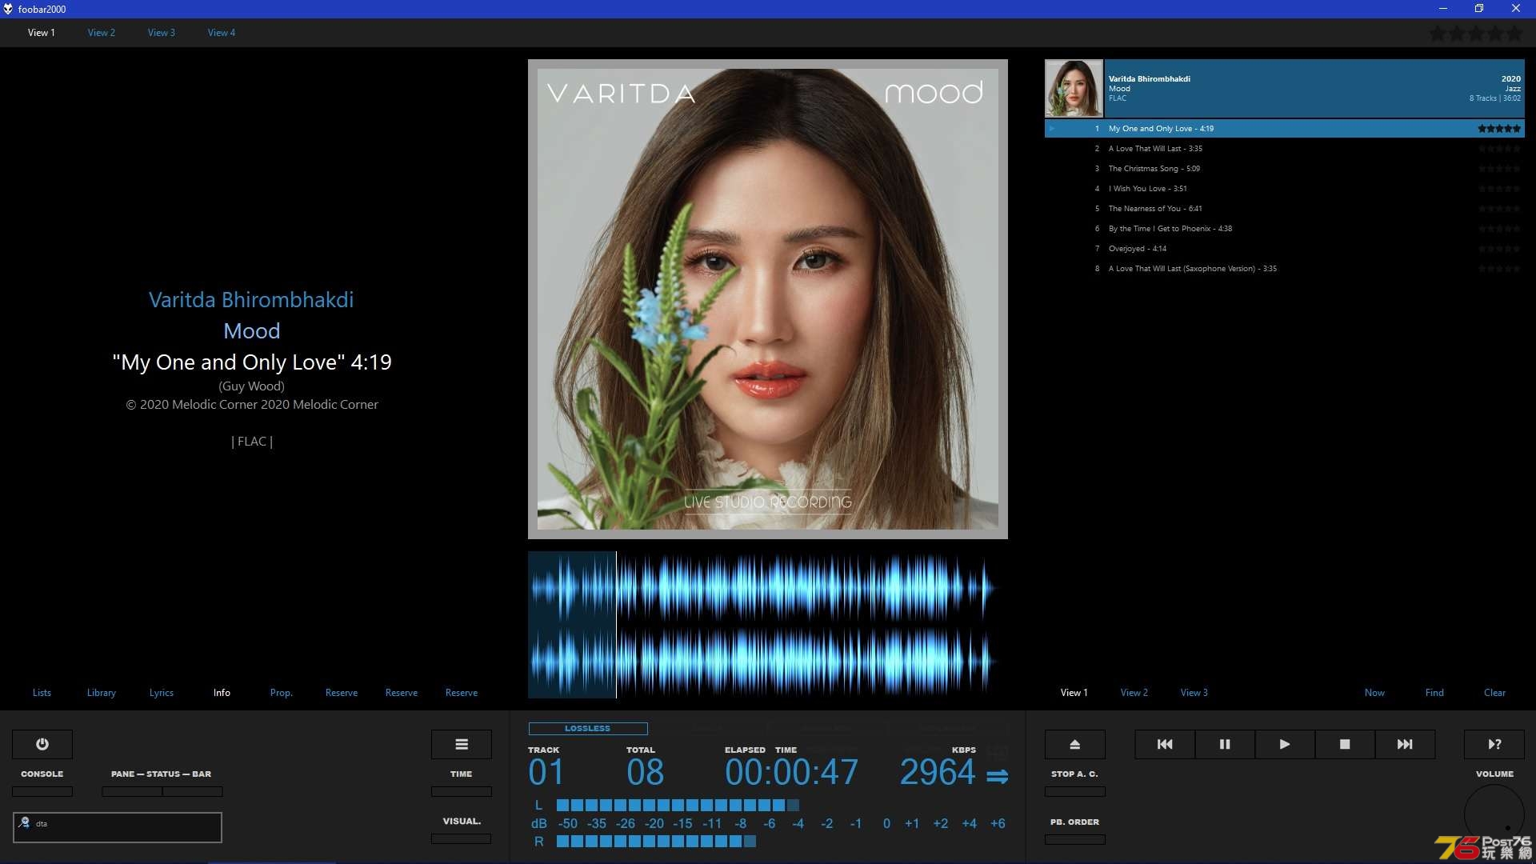Click the eject icon button
The image size is (1536, 864).
pyautogui.click(x=1075, y=744)
